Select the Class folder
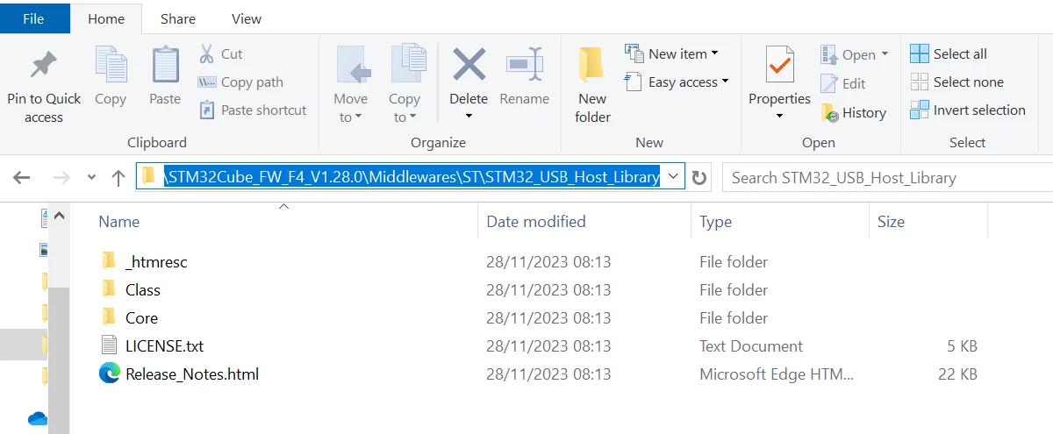 (x=143, y=289)
